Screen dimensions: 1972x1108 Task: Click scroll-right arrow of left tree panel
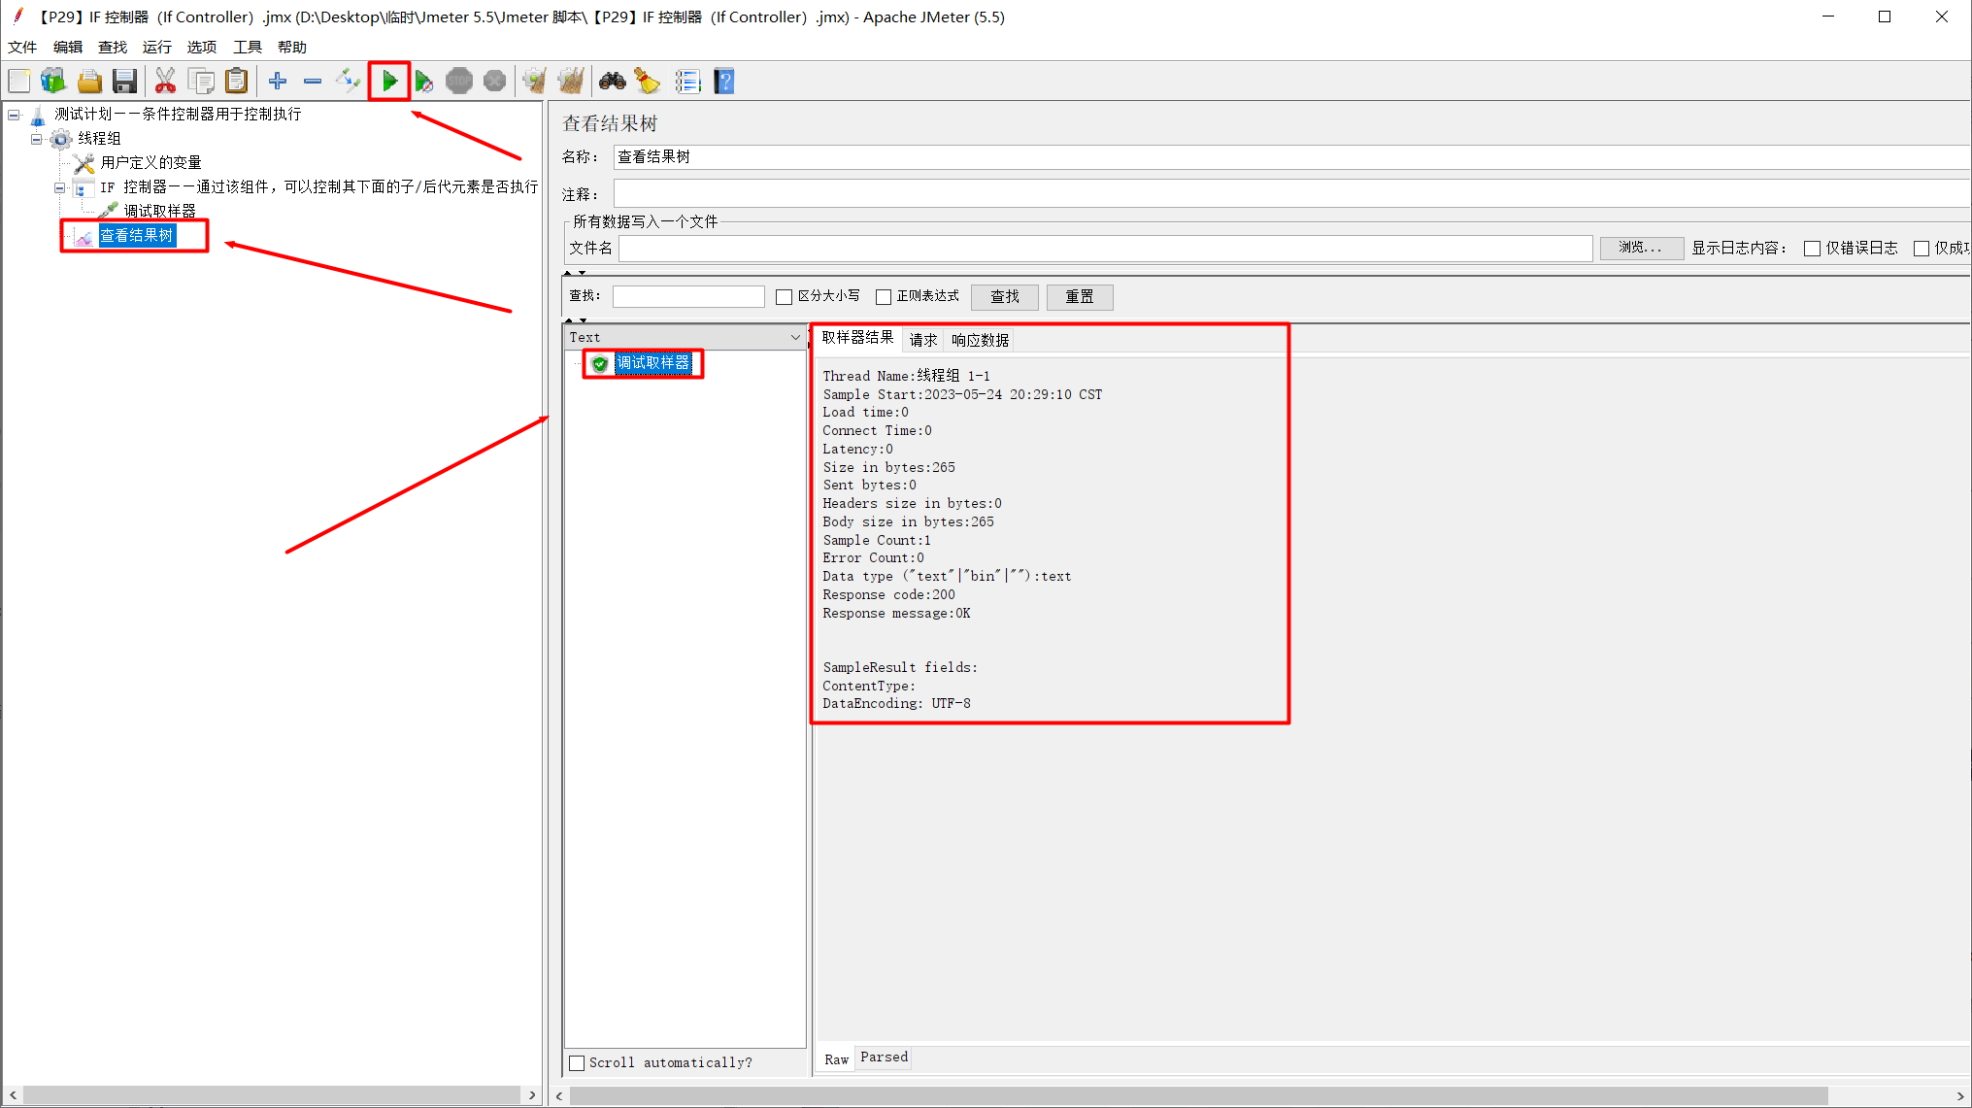(532, 1095)
